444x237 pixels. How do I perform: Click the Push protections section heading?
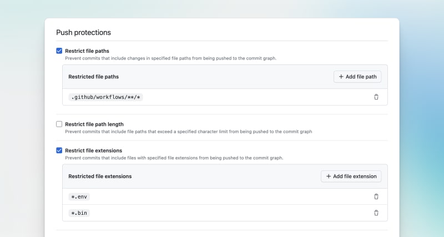click(83, 33)
